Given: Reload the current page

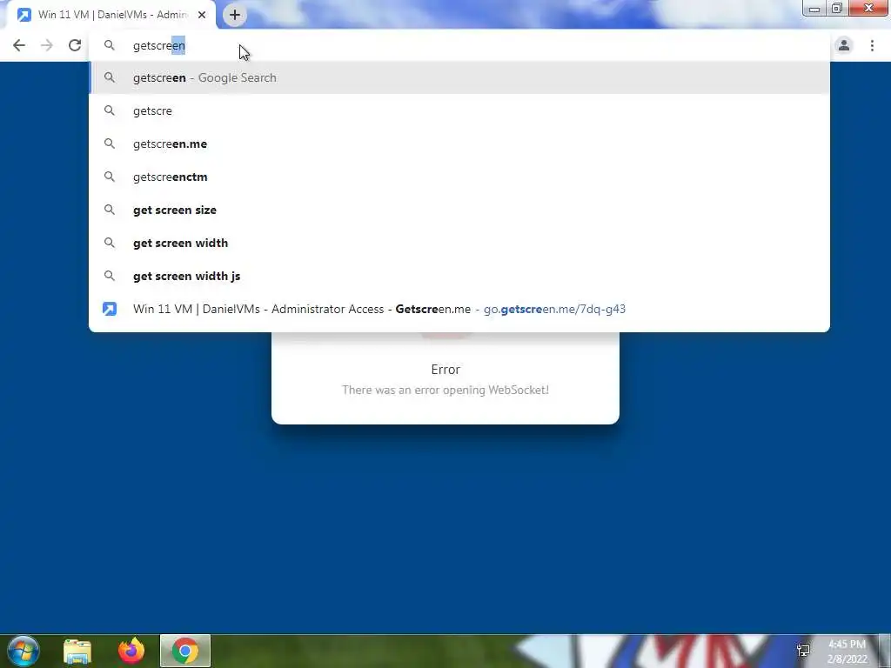Looking at the screenshot, I should pyautogui.click(x=75, y=45).
